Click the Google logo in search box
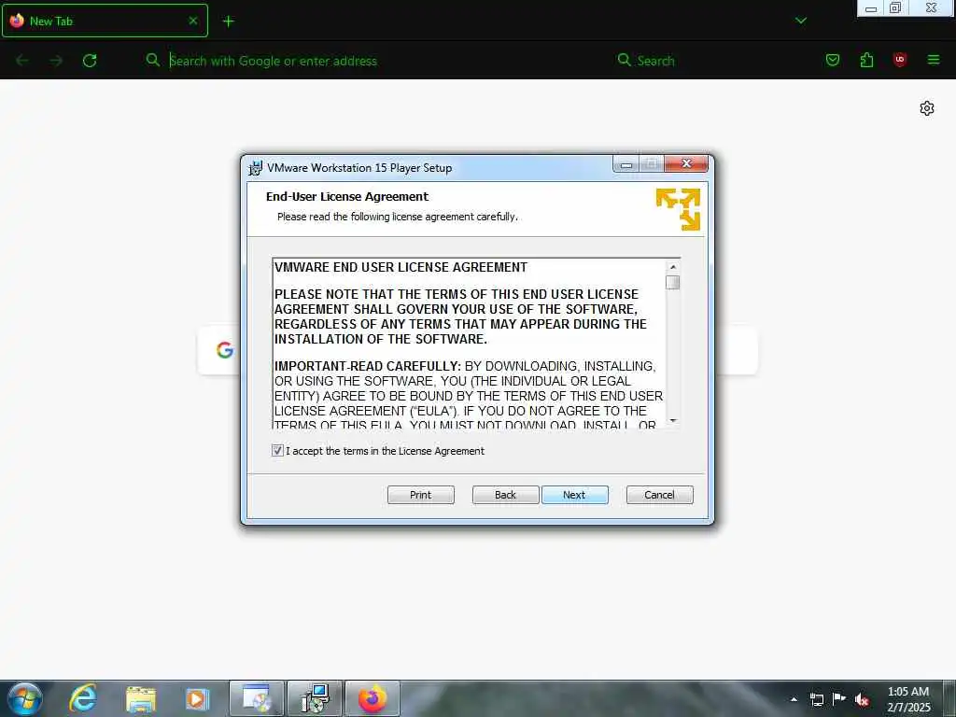Screen dimensions: 956x717 point(225,350)
